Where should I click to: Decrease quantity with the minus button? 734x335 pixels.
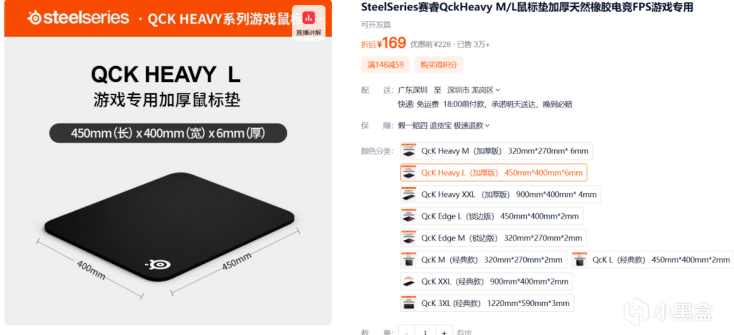point(407,332)
